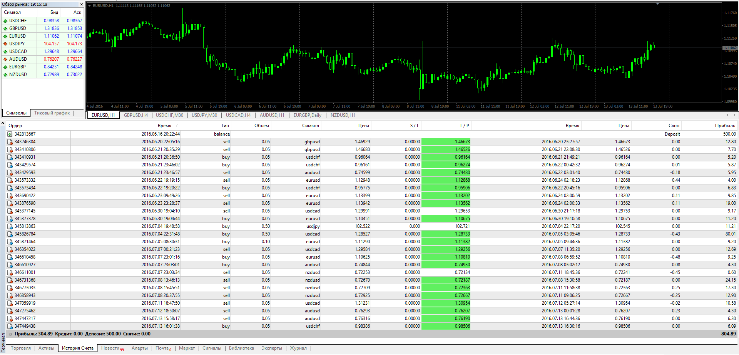This screenshot has width=739, height=355.
Task: Click the USDCHF symbol arrow icon in Market Watch
Action: [x=5, y=21]
